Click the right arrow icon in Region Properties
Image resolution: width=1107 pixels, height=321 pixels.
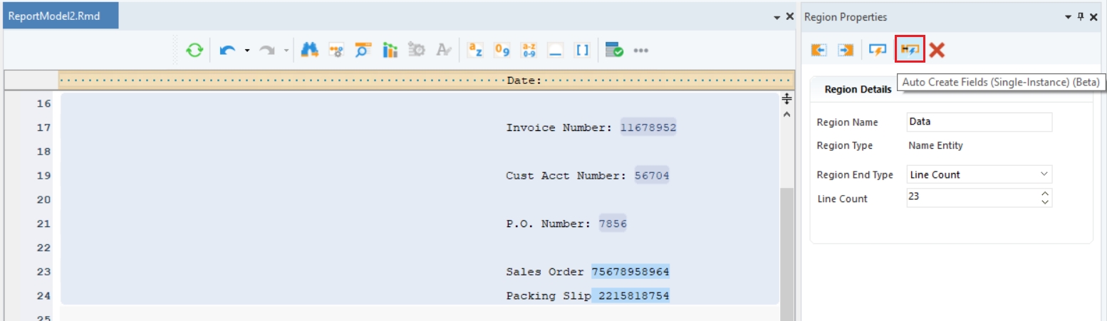846,50
